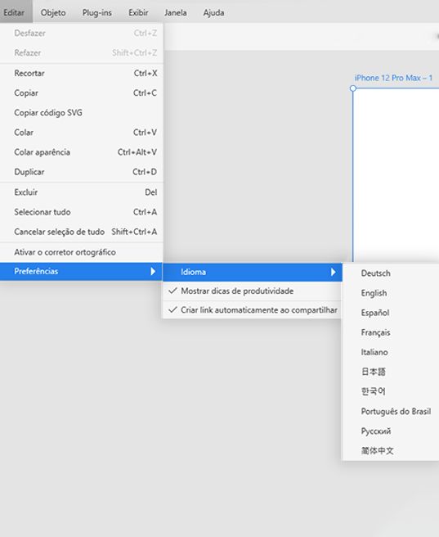Toggle Mostrar dicas de produtividade
The height and width of the screenshot is (537, 439).
[x=253, y=291]
